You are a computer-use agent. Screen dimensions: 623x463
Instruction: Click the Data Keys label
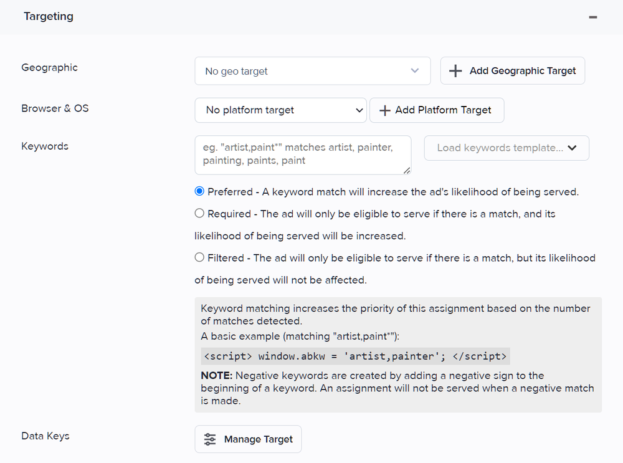point(45,436)
